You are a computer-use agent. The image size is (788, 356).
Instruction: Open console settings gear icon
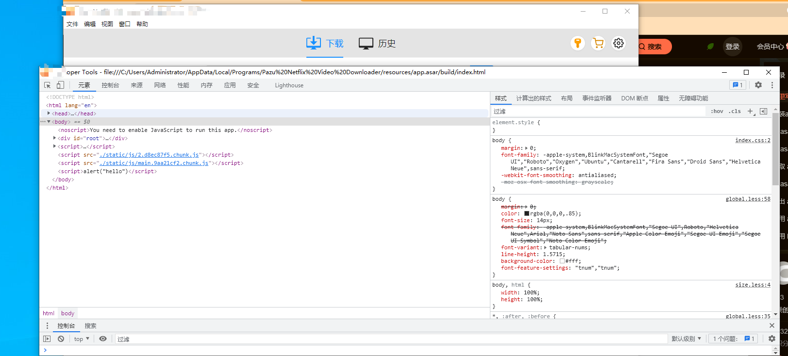772,339
